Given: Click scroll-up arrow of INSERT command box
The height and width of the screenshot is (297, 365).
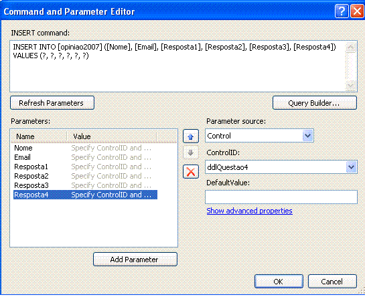Looking at the screenshot, I should pyautogui.click(x=350, y=47).
